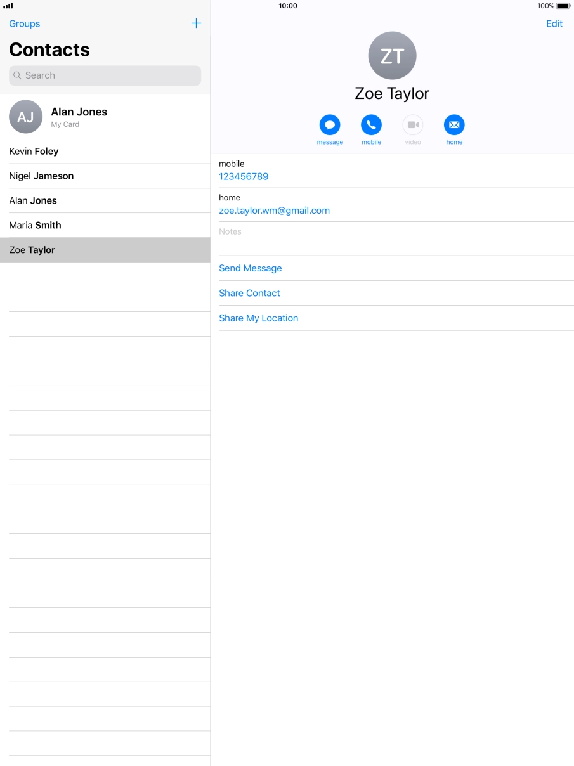Tap the zoe.taylor.wm@gmail.com email address
This screenshot has height=766, width=574.
click(274, 211)
